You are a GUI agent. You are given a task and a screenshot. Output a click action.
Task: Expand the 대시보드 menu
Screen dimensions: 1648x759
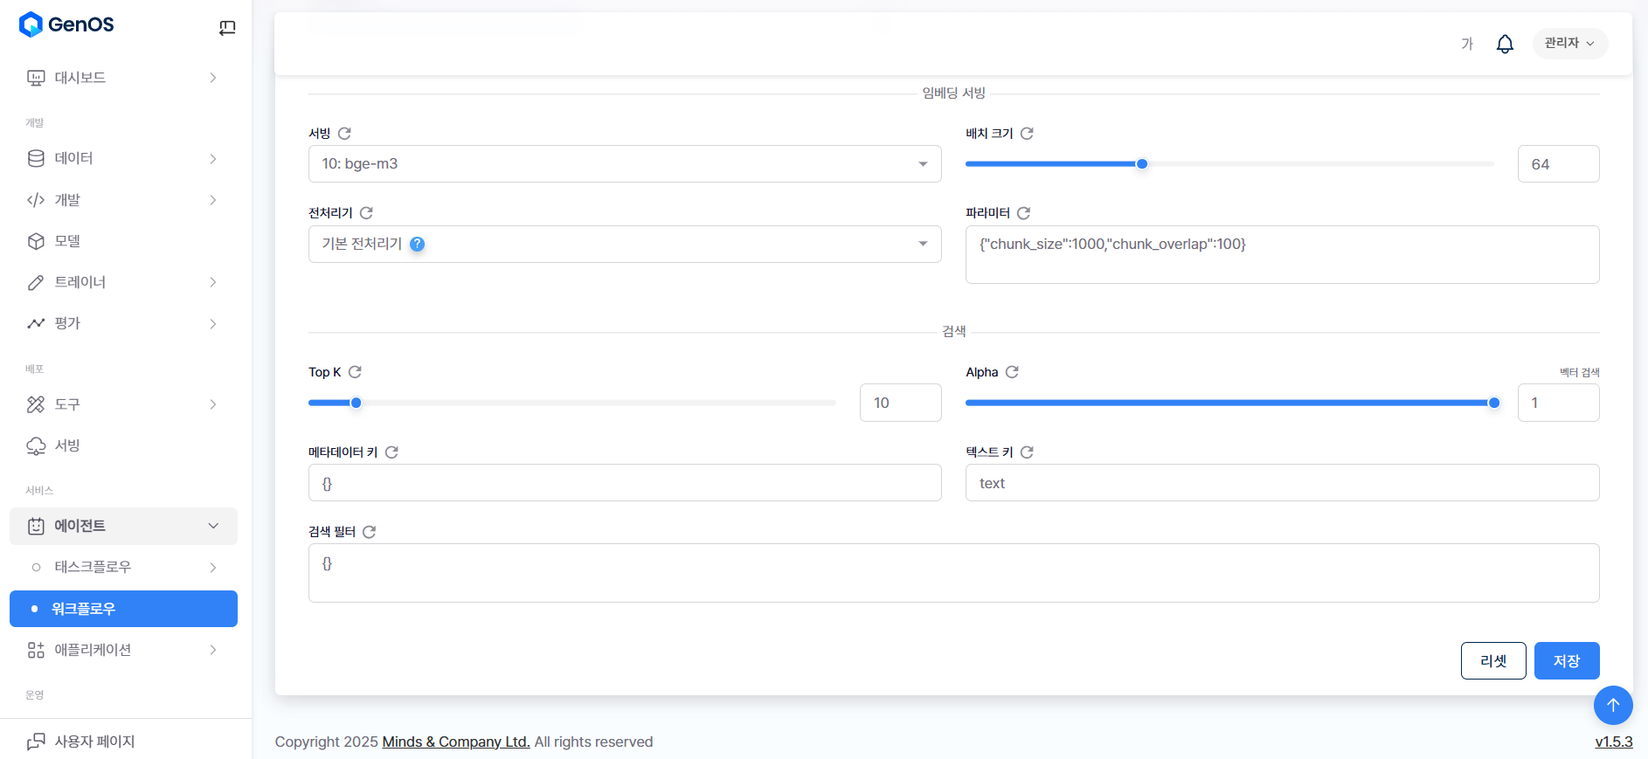[122, 78]
